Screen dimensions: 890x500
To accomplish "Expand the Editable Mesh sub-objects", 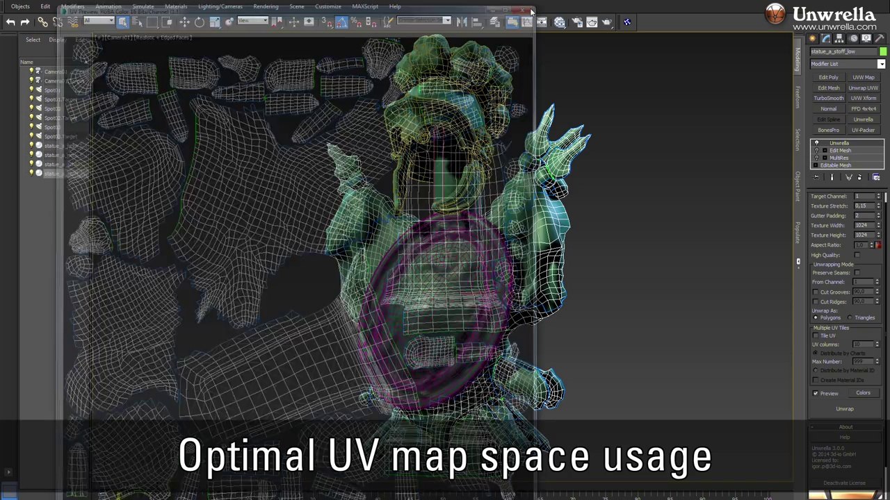I will pyautogui.click(x=816, y=165).
